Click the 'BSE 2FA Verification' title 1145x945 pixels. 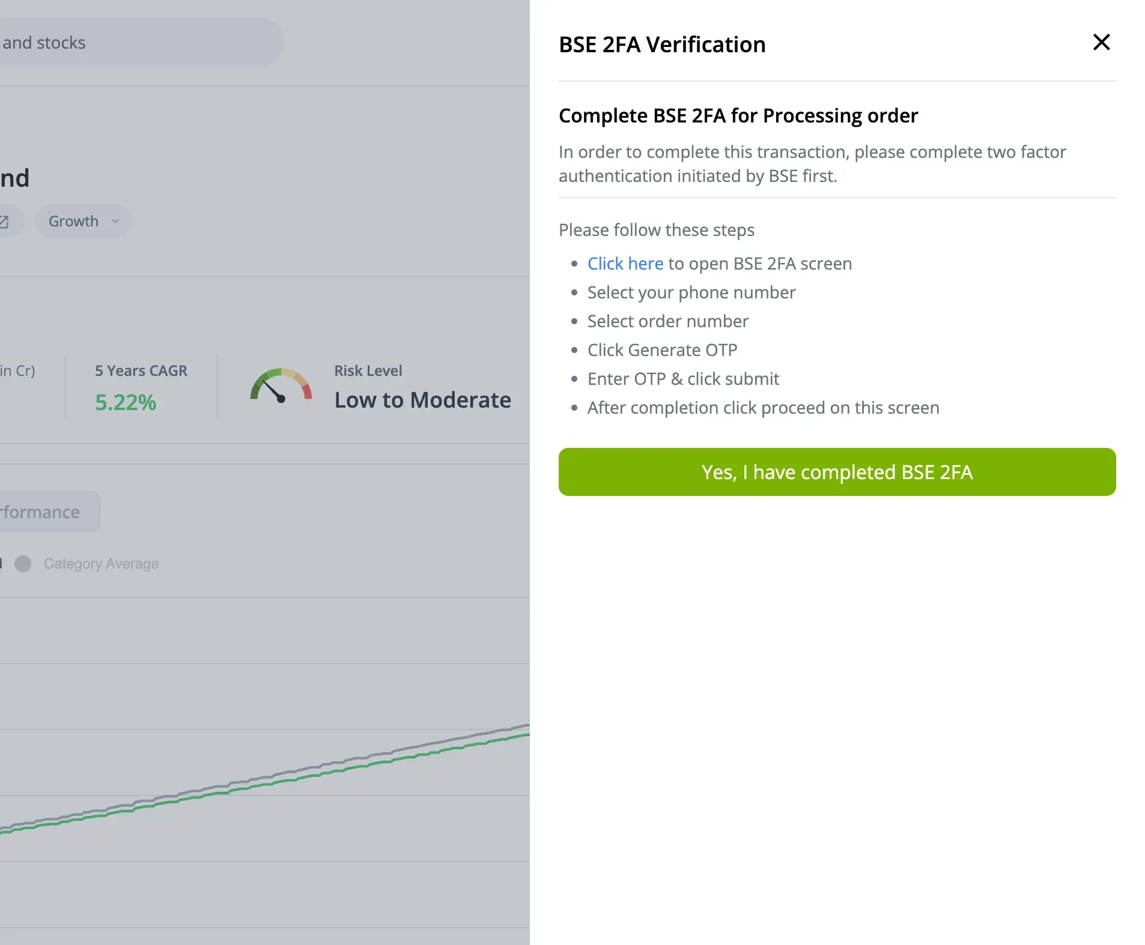click(662, 44)
